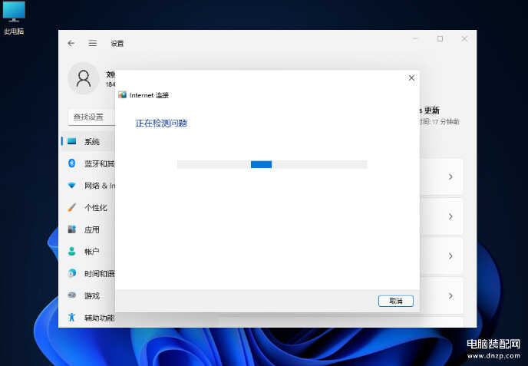The height and width of the screenshot is (366, 528).
Task: Expand the second settings row chevron
Action: click(450, 216)
